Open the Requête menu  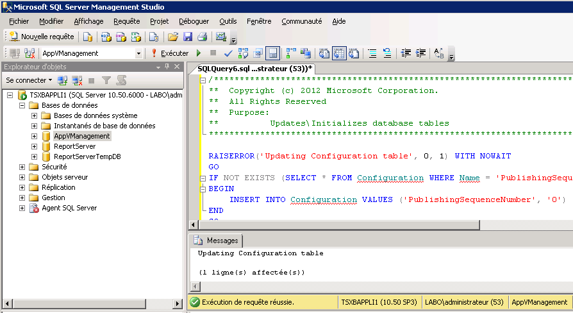[126, 21]
